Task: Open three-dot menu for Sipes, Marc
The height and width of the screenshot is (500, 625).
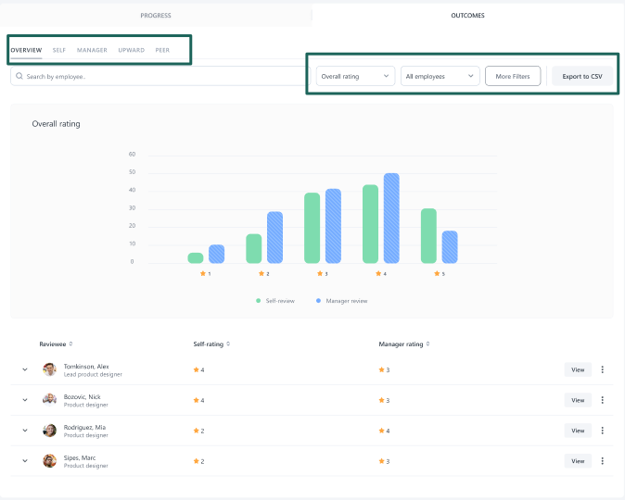Action: (x=602, y=461)
